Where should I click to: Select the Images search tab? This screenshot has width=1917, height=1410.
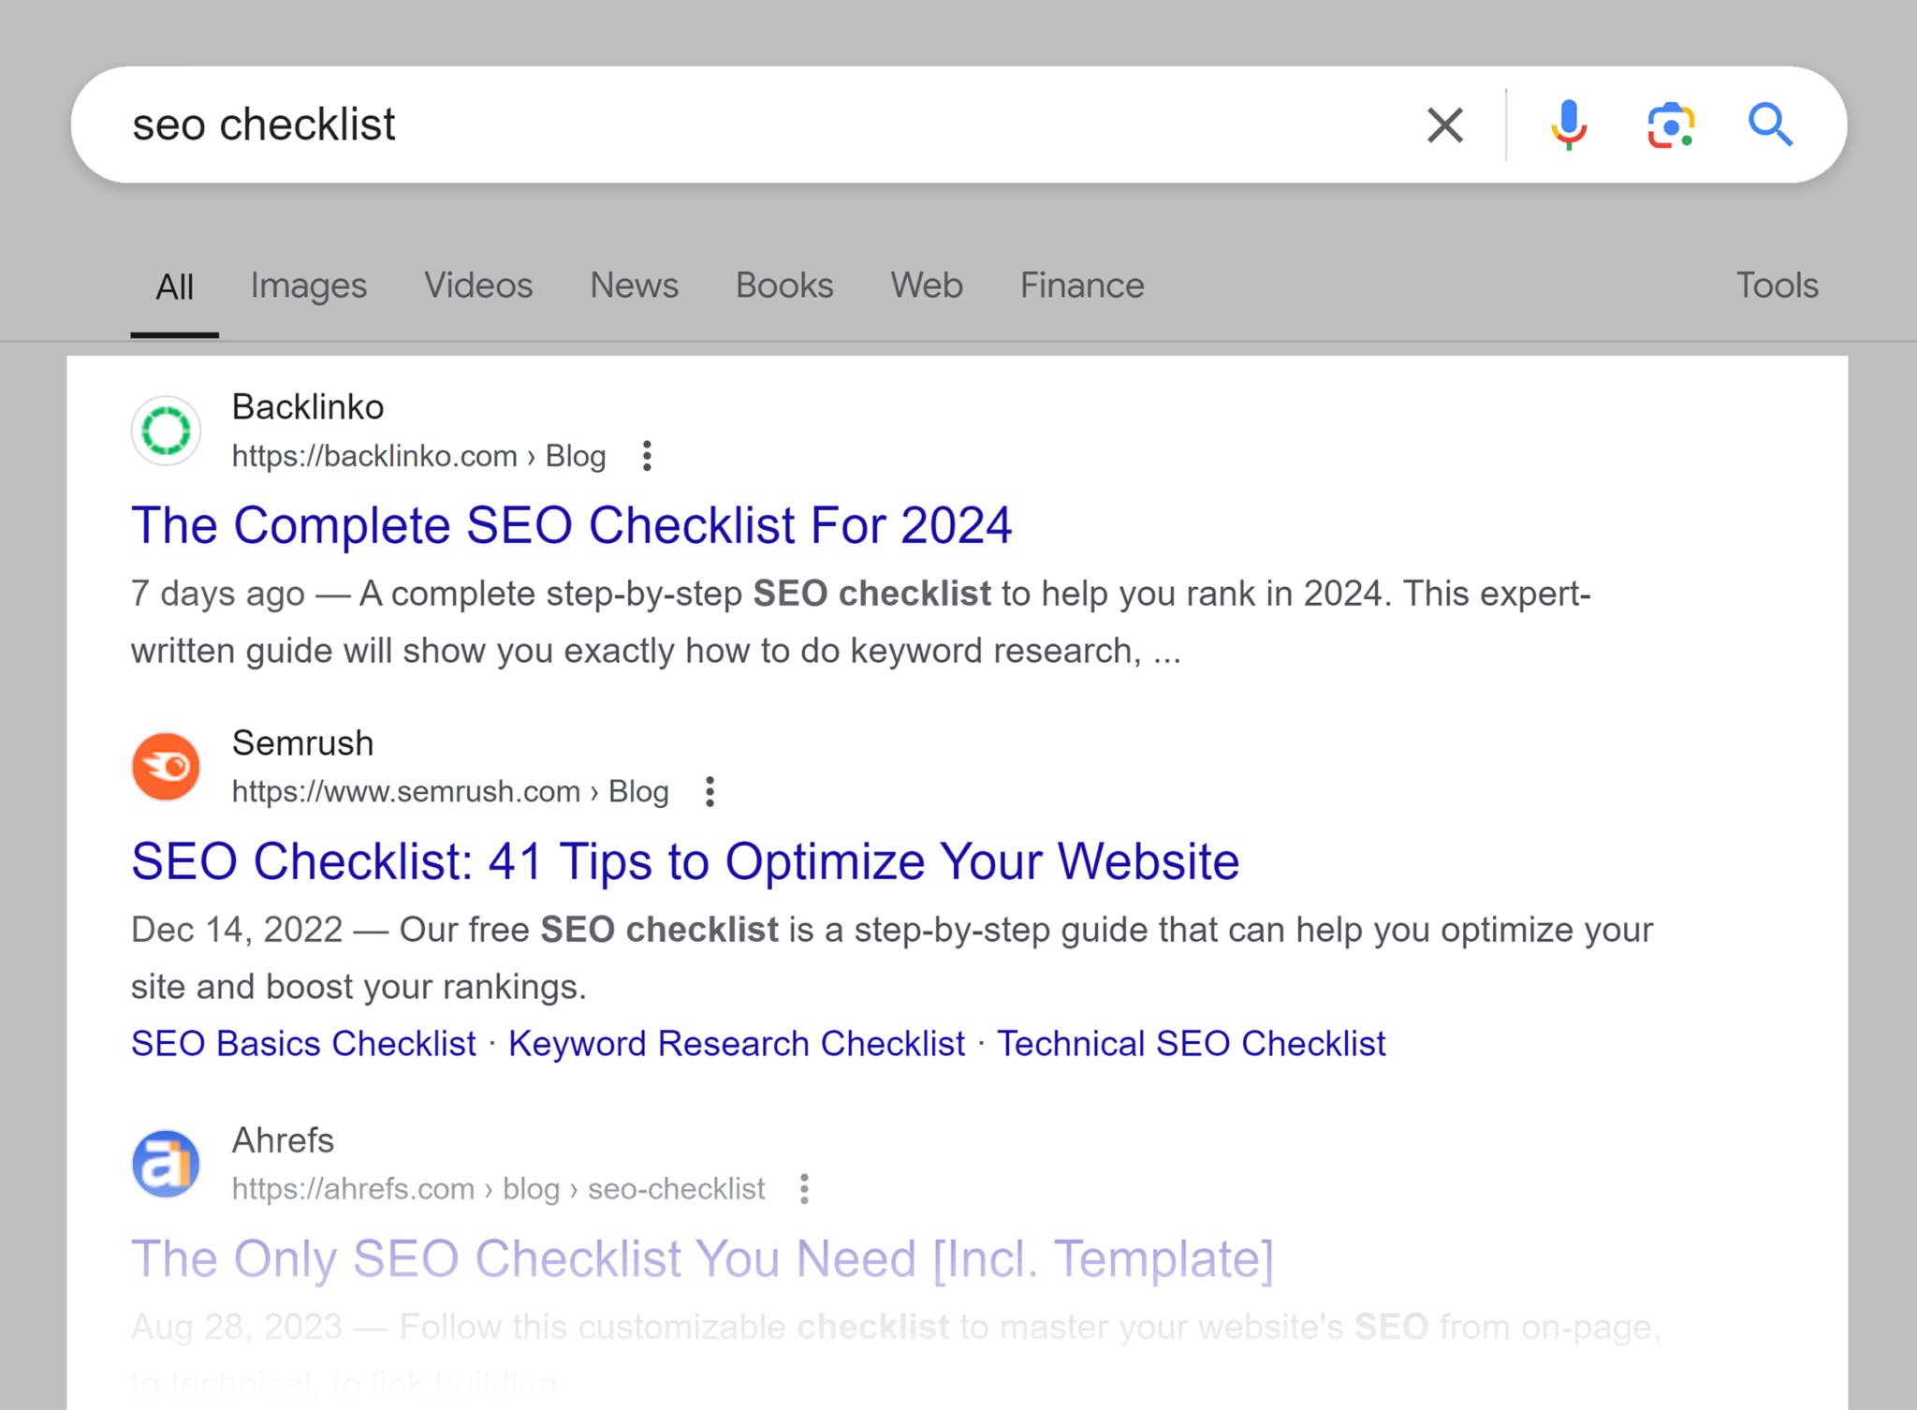click(308, 285)
